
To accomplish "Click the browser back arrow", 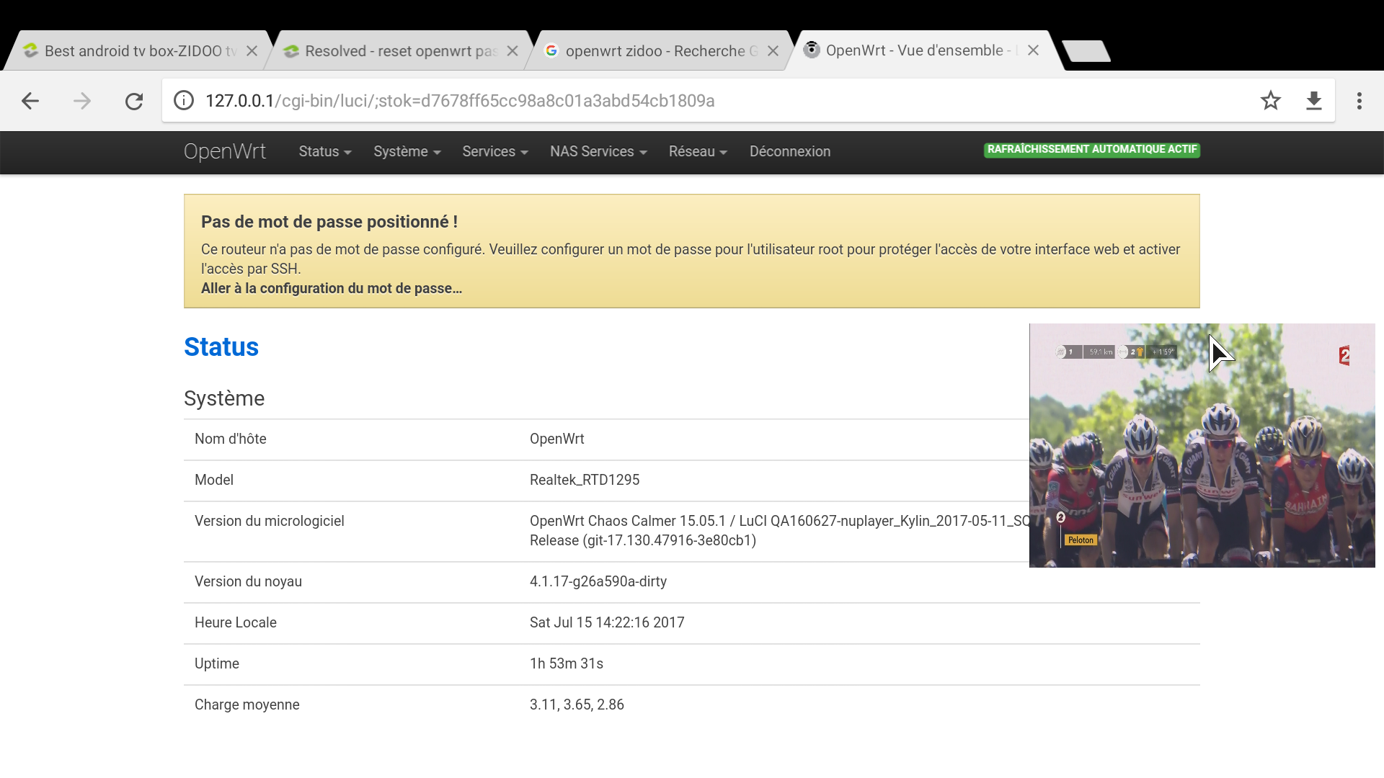I will [30, 101].
